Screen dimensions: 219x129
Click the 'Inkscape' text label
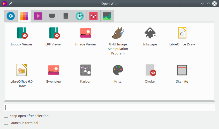pyautogui.click(x=150, y=44)
